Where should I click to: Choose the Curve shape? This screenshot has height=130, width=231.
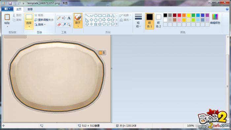click(91, 16)
